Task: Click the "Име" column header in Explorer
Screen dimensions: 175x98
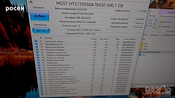Action: click(144, 39)
